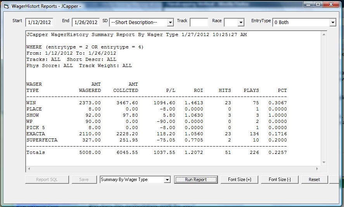Click the SUPERFECTA row label
The width and height of the screenshot is (344, 207).
[x=42, y=140]
